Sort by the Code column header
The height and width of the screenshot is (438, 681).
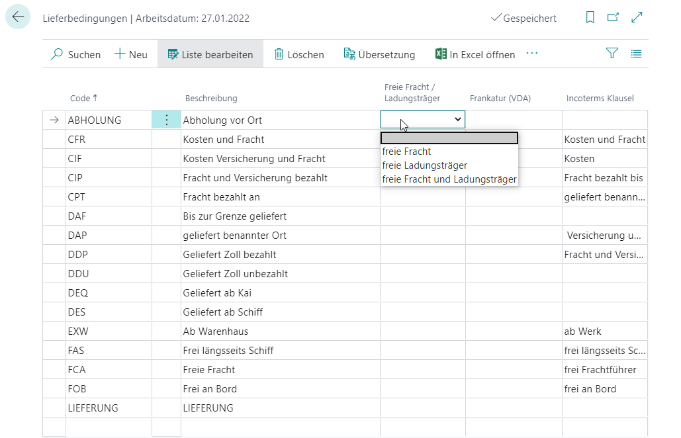point(80,99)
